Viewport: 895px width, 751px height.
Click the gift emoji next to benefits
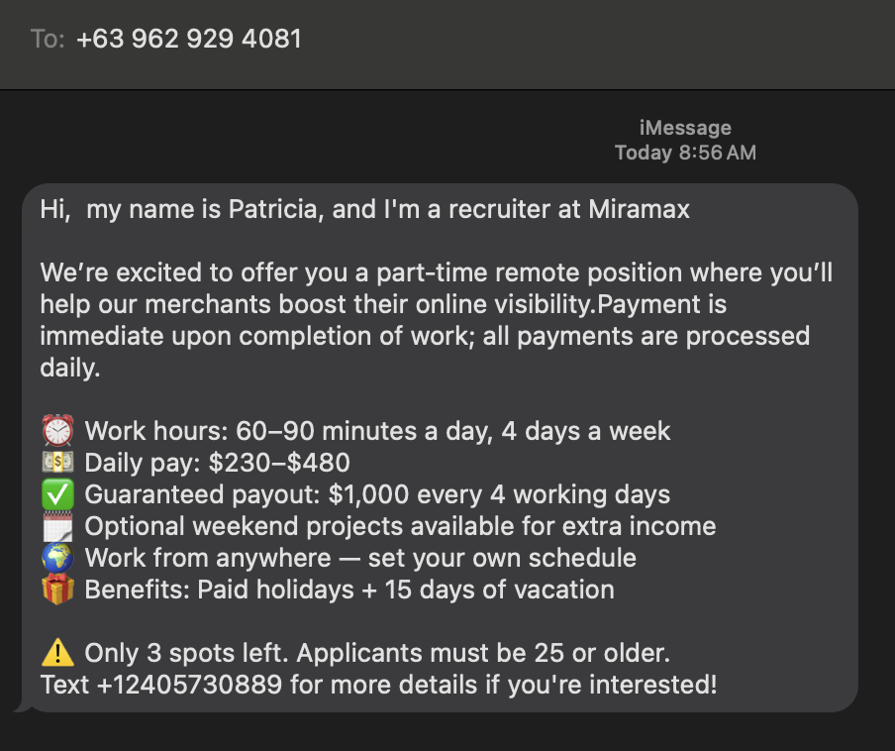[56, 589]
